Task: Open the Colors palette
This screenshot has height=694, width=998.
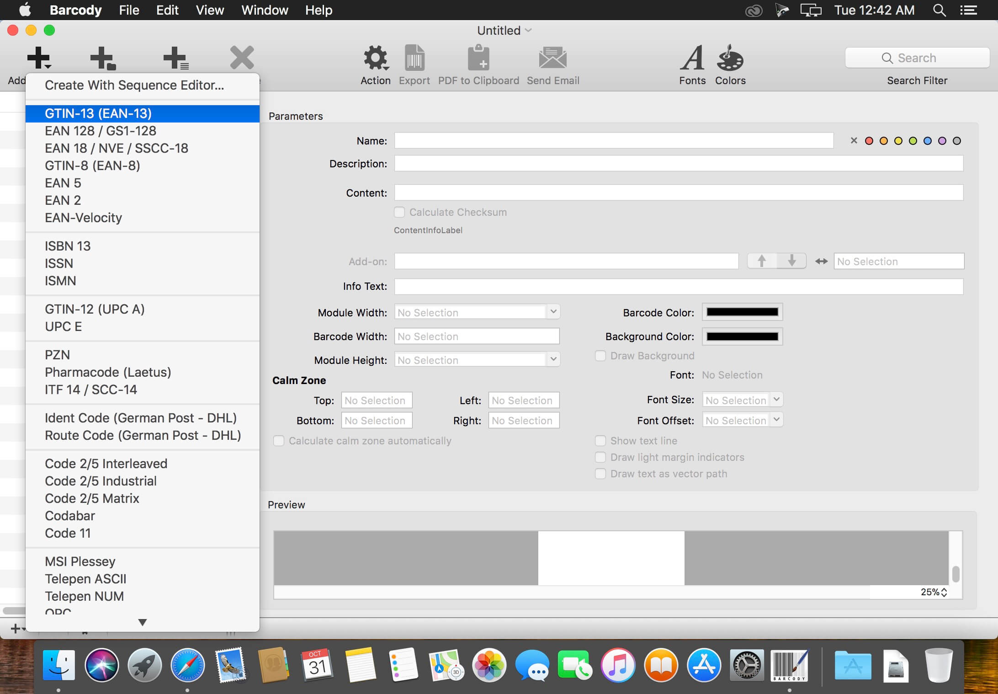Action: [730, 58]
